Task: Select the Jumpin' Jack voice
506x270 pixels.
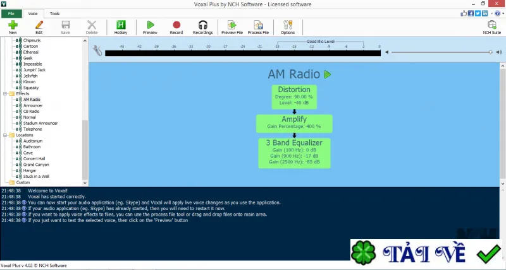Action: coord(34,70)
